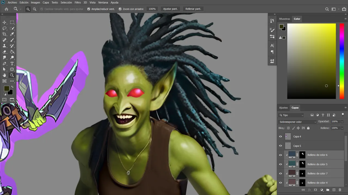
Task: Select the Move tool
Action: (4, 22)
